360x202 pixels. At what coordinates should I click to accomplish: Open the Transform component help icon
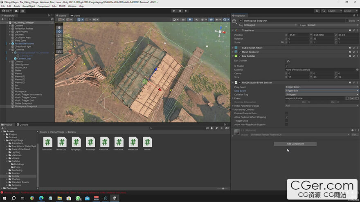pyautogui.click(x=350, y=30)
